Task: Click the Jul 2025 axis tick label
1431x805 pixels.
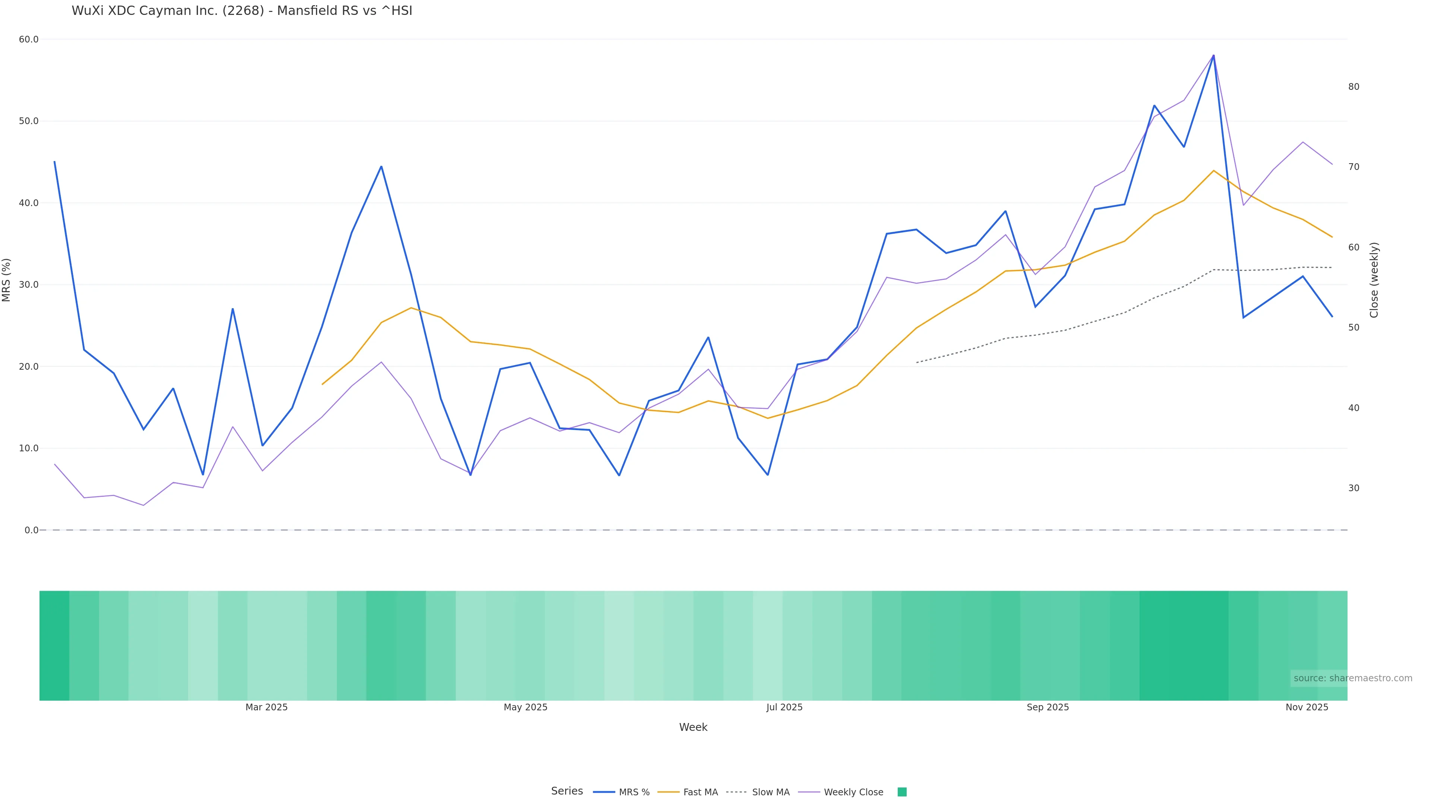Action: (784, 707)
